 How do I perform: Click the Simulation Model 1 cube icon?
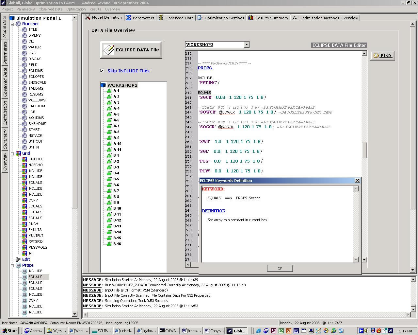coord(12,18)
